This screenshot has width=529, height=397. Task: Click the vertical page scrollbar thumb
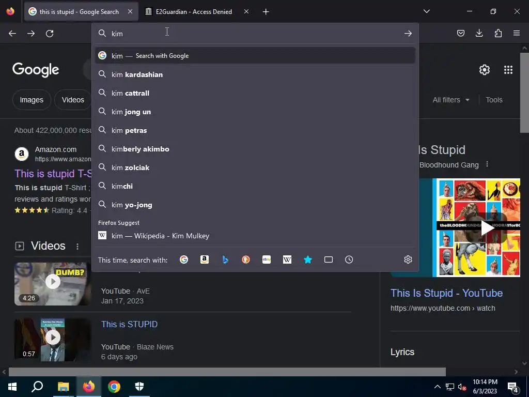[524, 93]
